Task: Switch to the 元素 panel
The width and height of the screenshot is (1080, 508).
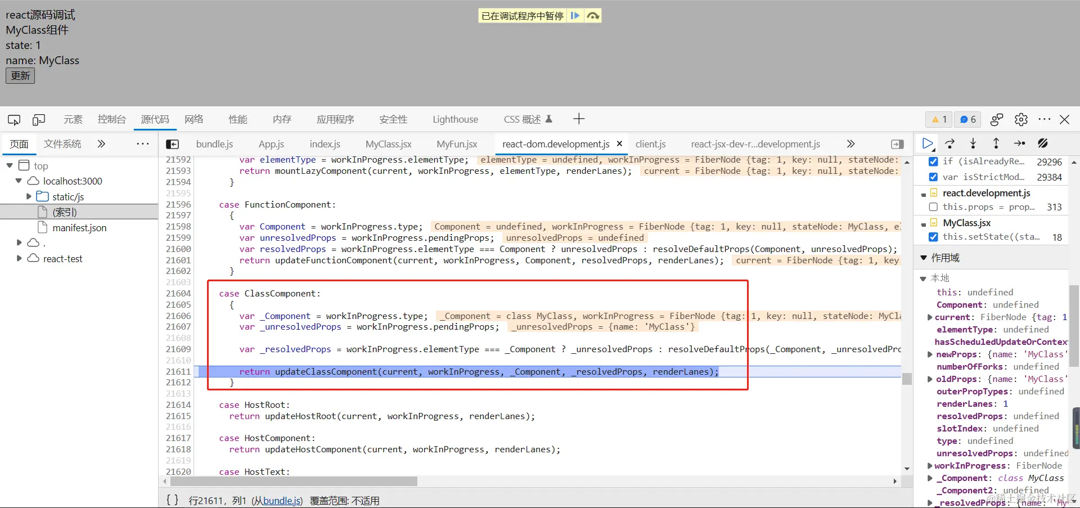Action: click(x=73, y=119)
